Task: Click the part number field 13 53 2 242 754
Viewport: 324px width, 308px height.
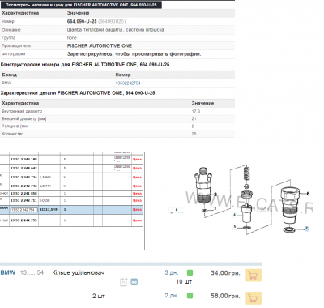Action: [23, 210]
